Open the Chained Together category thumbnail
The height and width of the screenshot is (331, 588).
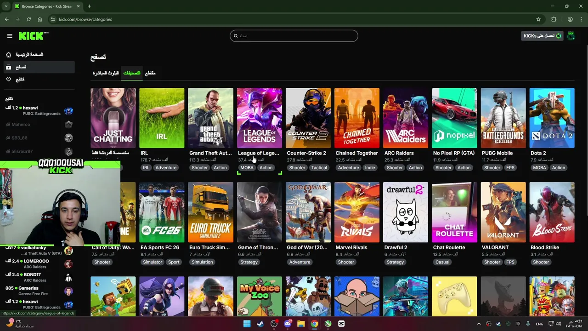[357, 118]
